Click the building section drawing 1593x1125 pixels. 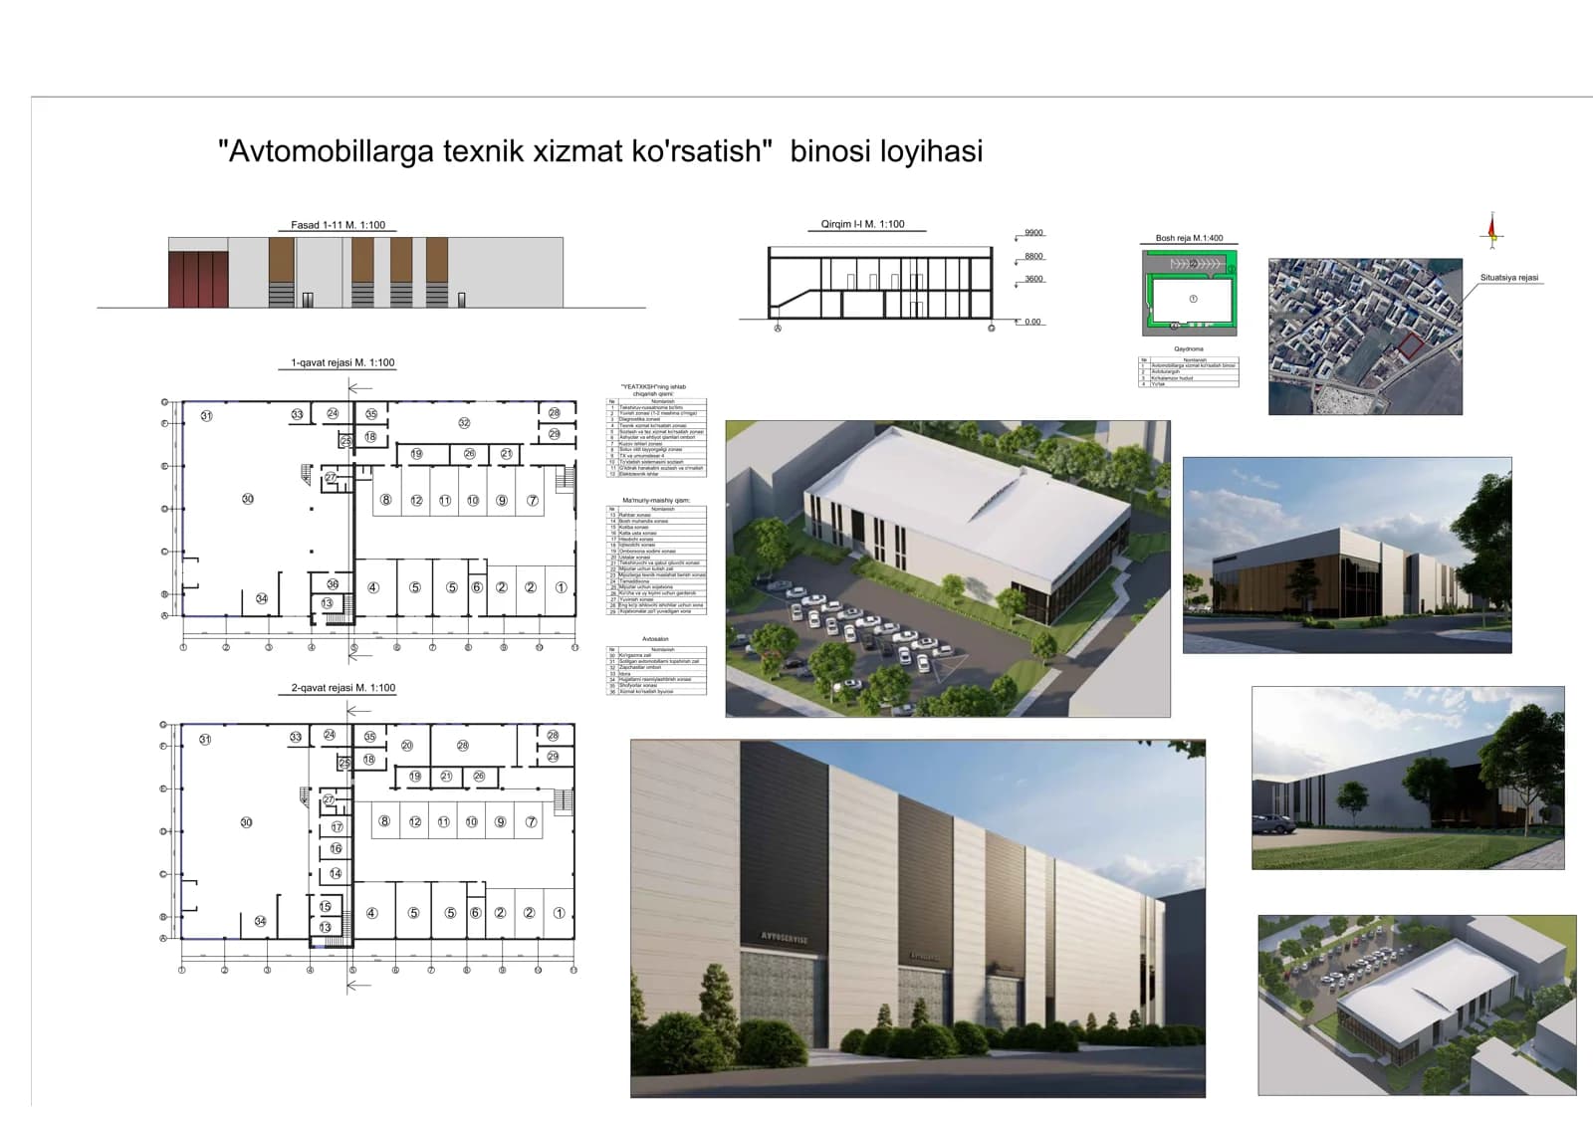[x=880, y=283]
